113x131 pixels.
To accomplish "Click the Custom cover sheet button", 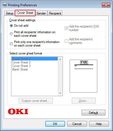I will (x=36, y=101).
